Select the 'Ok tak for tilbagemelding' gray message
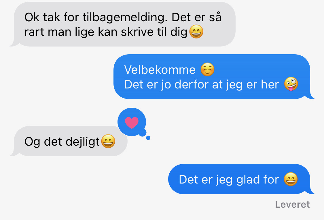The width and height of the screenshot is (324, 220). (123, 24)
